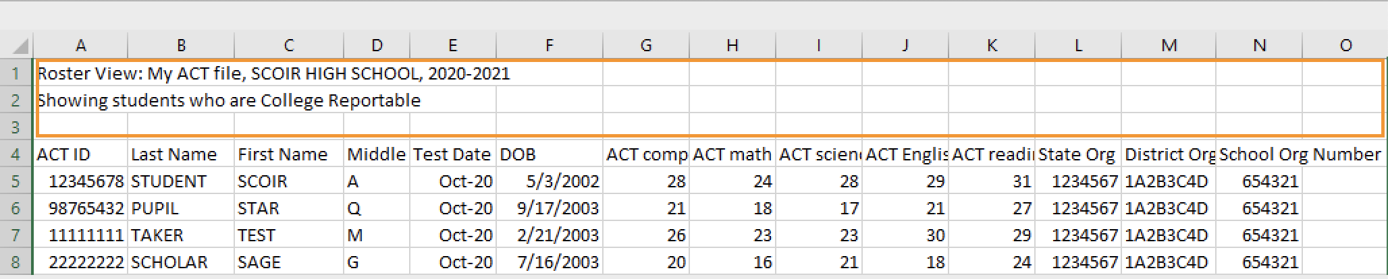Click the Test Date header cell
This screenshot has height=279, width=1388.
(x=452, y=154)
